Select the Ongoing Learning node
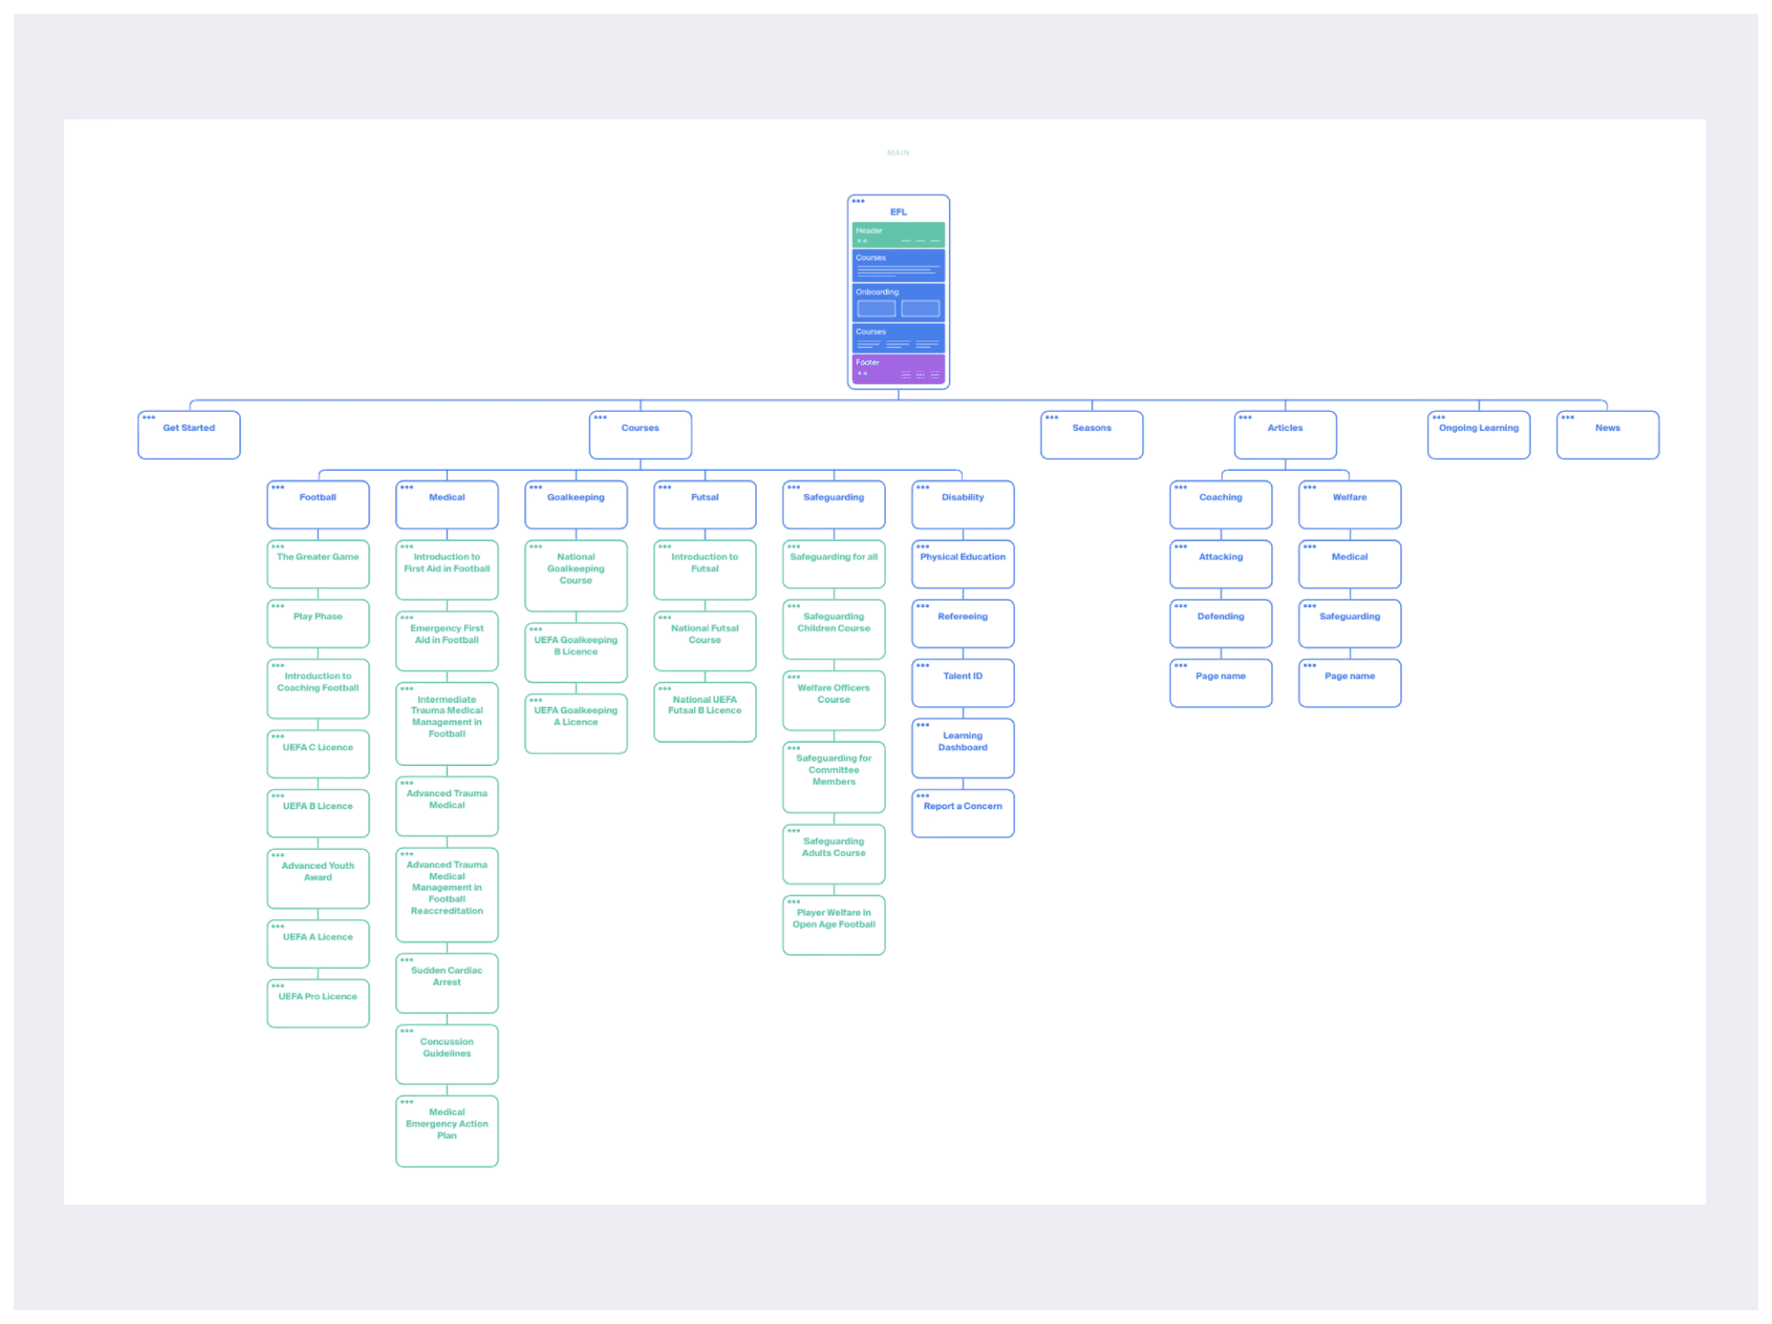This screenshot has width=1772, height=1324. point(1478,435)
